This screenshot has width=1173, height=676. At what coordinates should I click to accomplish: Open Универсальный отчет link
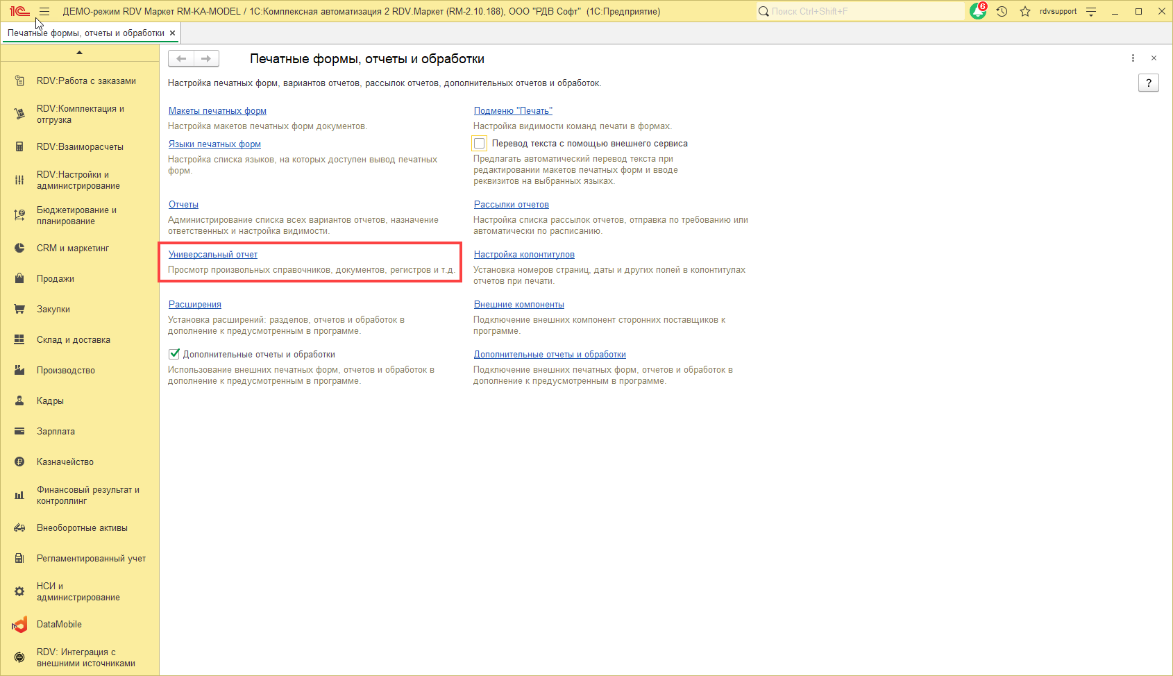(213, 255)
